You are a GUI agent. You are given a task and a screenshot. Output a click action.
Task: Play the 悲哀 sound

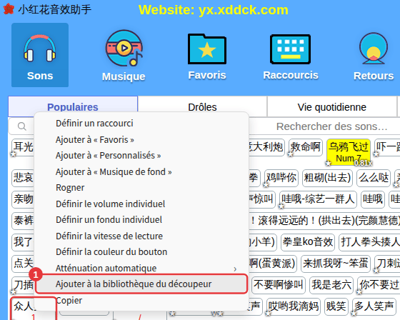click(x=23, y=178)
